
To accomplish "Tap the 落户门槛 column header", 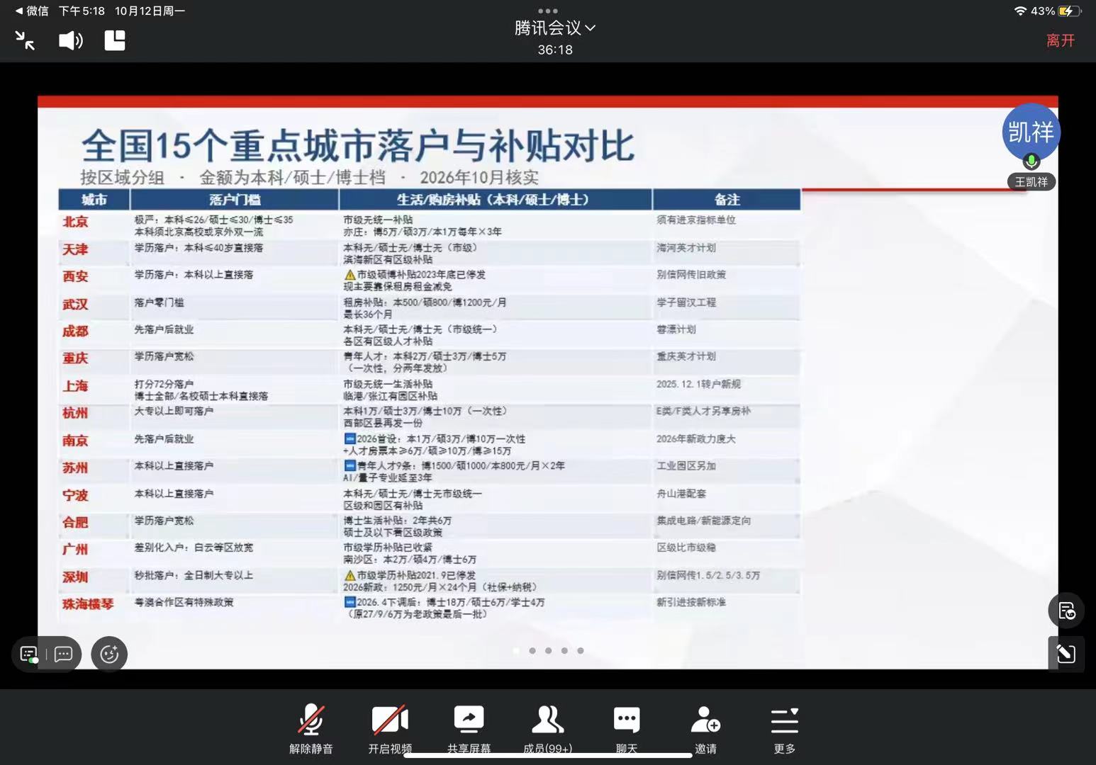I will (x=235, y=200).
